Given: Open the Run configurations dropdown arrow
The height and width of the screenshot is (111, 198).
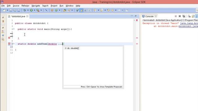Looking at the screenshot, I should pos(34,10).
